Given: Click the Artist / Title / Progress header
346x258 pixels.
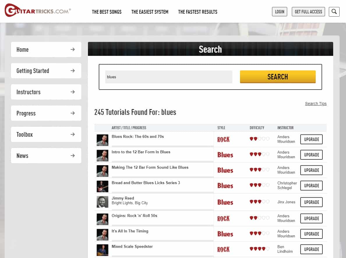Looking at the screenshot, I should click(129, 128).
